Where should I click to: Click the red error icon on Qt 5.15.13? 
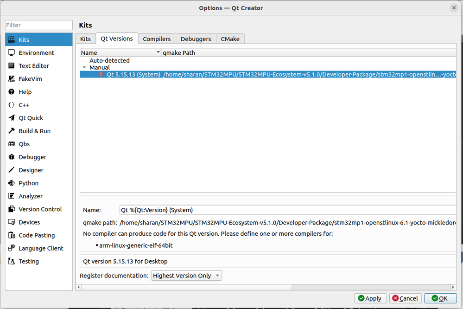(x=101, y=74)
